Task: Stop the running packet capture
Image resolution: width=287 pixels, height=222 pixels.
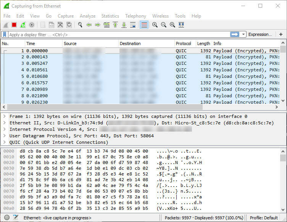Action: point(14,25)
